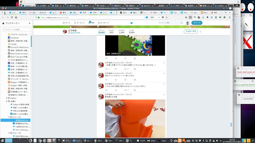View the いいね likes tab

pos(131,32)
